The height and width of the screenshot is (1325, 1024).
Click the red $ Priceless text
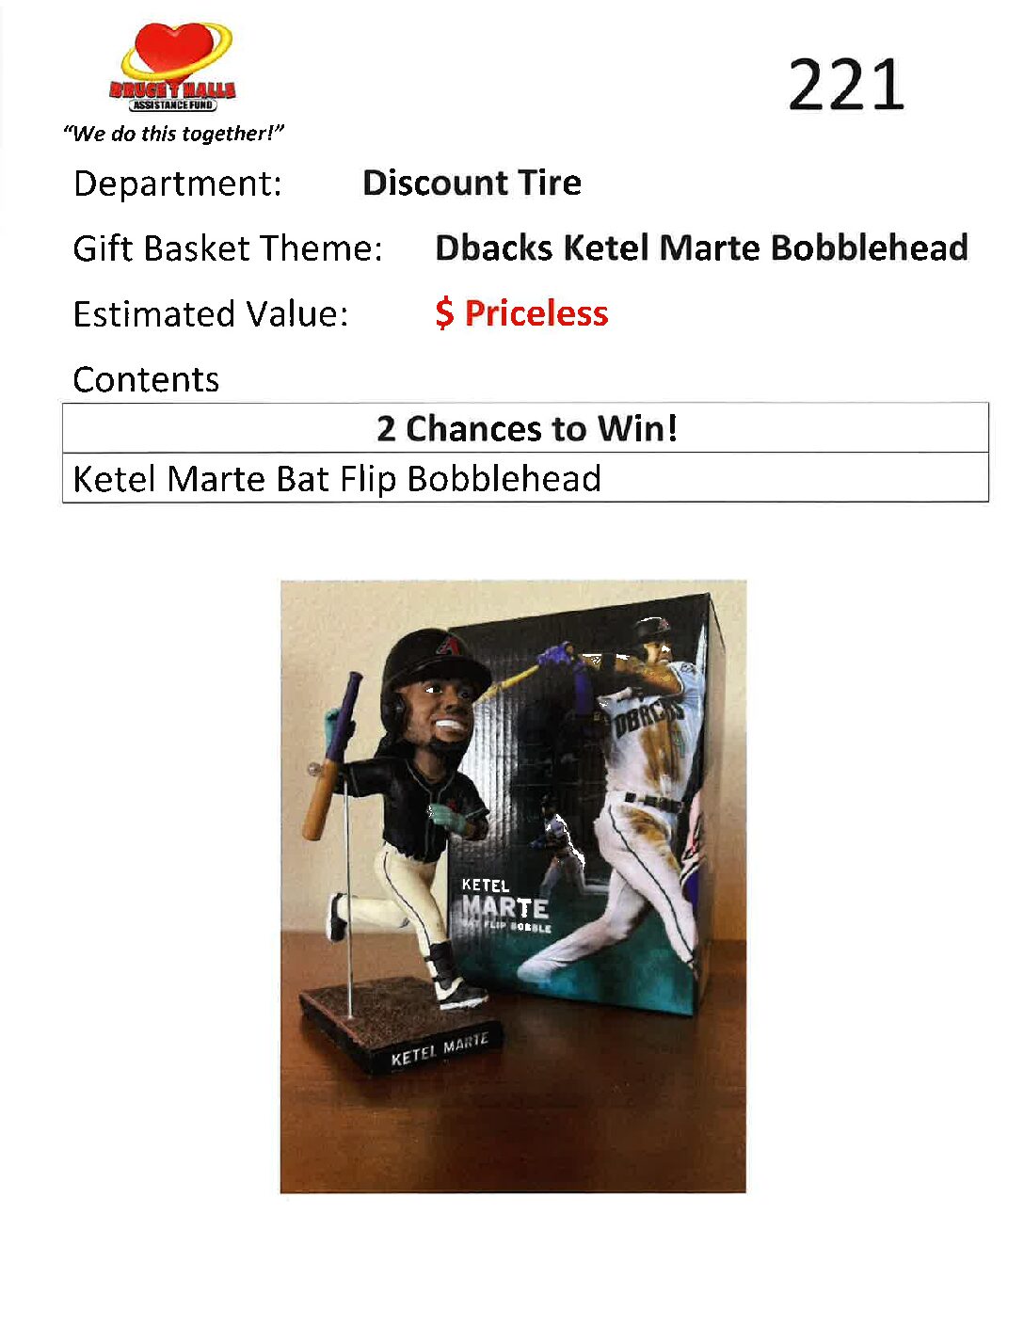point(521,313)
